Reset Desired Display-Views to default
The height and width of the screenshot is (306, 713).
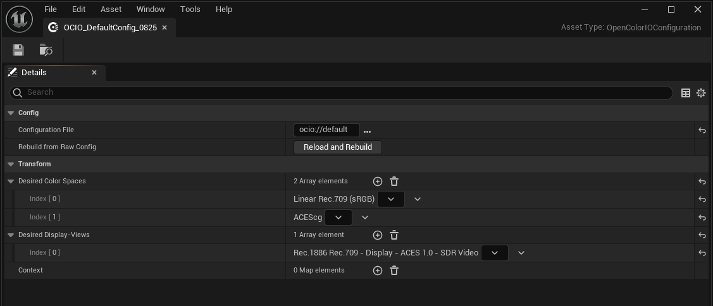pyautogui.click(x=702, y=235)
